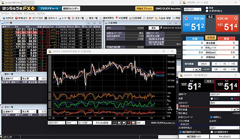Open 決済同時発注 しない dropdown
240x139 pixels.
tap(224, 128)
